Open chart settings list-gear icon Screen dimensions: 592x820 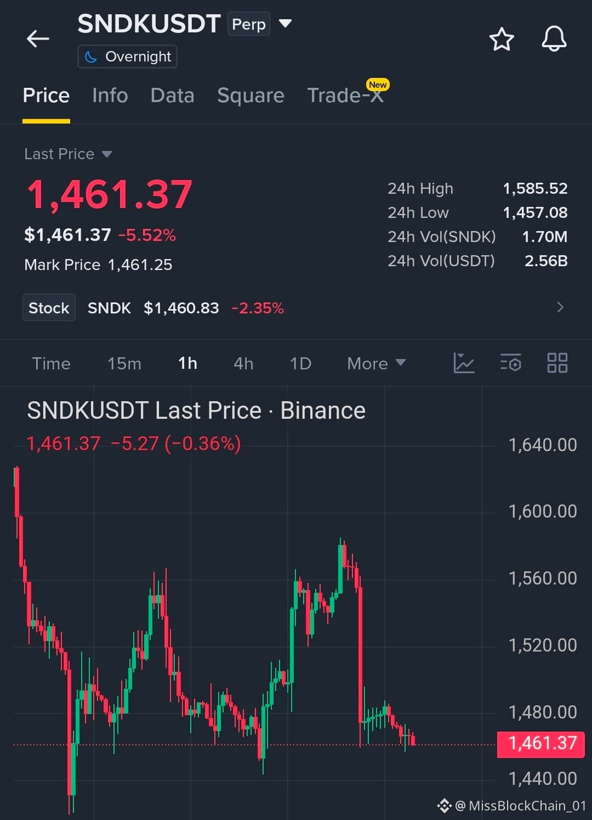pos(510,363)
